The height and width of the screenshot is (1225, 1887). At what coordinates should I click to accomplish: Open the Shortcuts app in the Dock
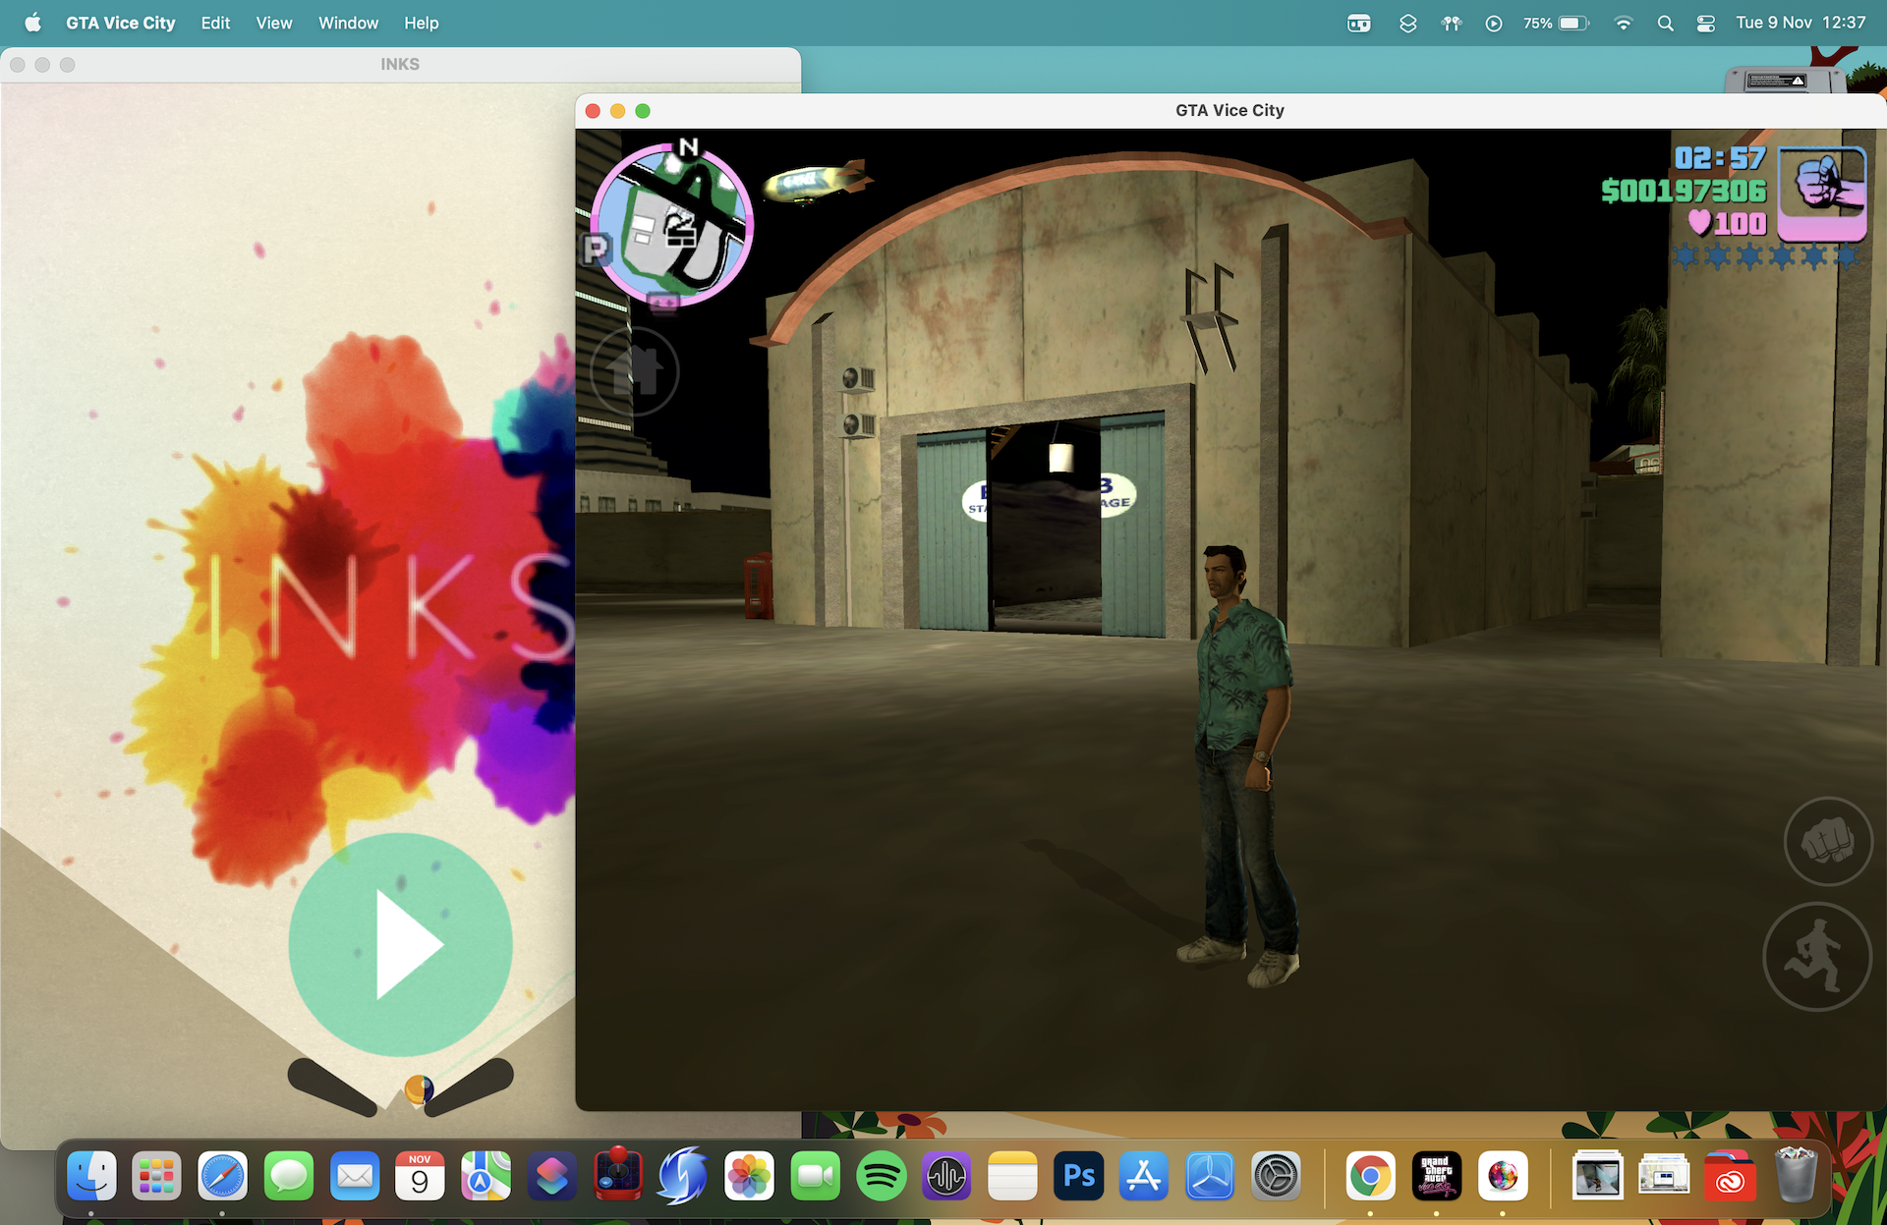(x=552, y=1176)
